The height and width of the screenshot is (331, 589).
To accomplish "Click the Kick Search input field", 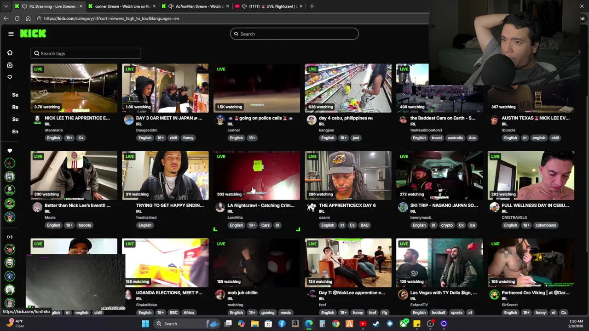I will [x=294, y=34].
